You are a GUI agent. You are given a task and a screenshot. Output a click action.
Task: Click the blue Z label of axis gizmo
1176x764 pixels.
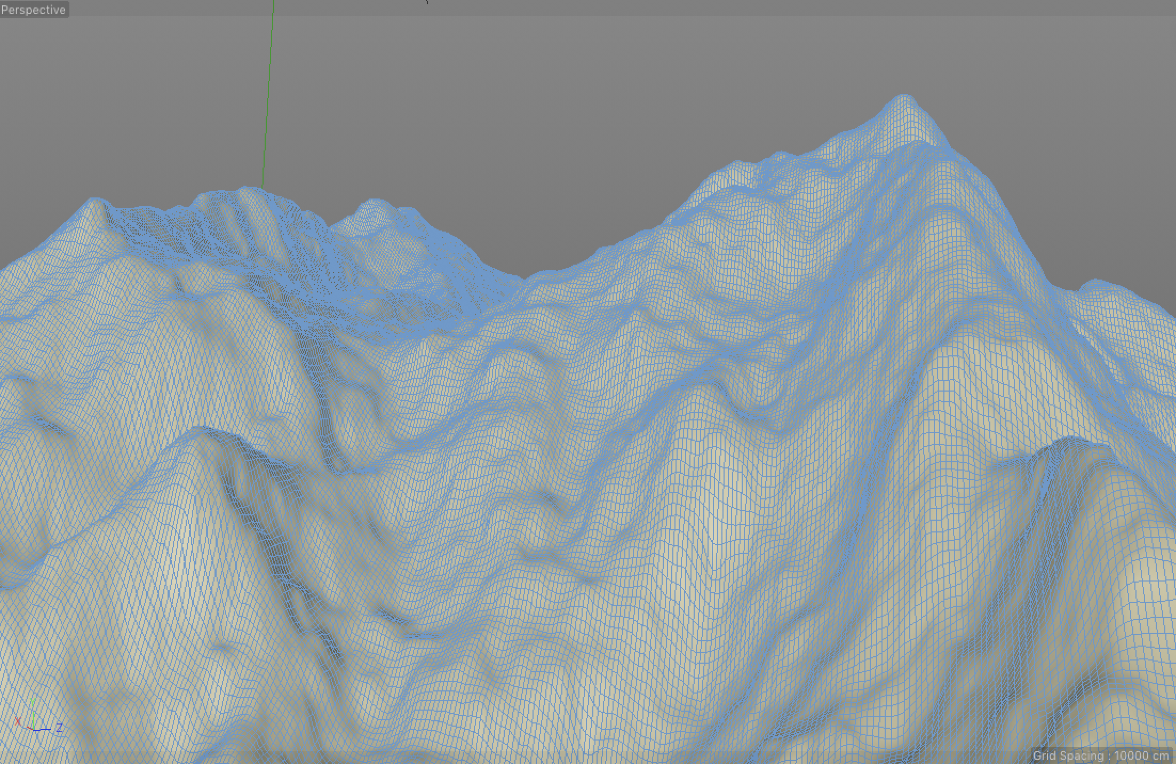tap(59, 727)
